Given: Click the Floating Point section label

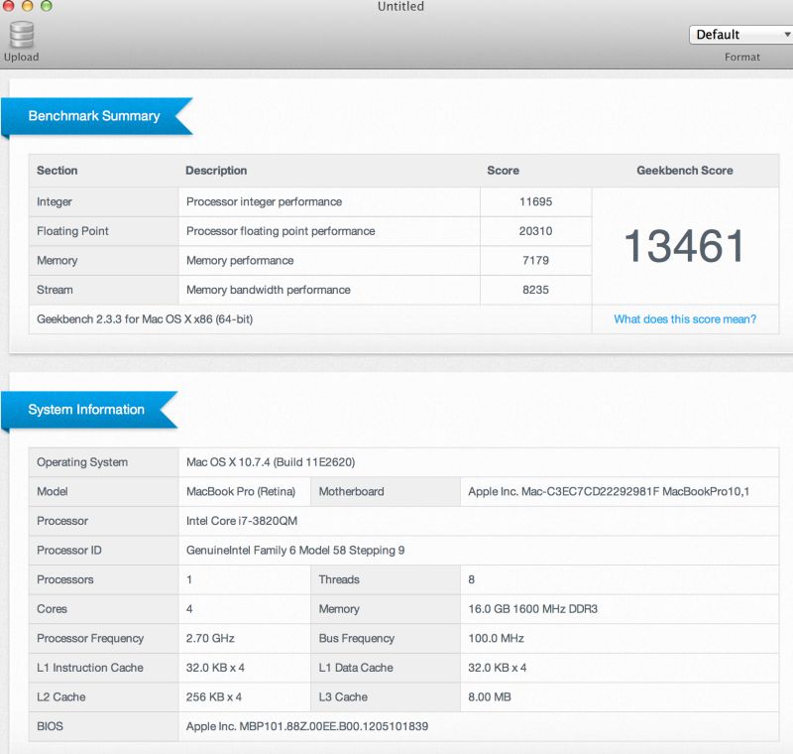Looking at the screenshot, I should point(72,231).
